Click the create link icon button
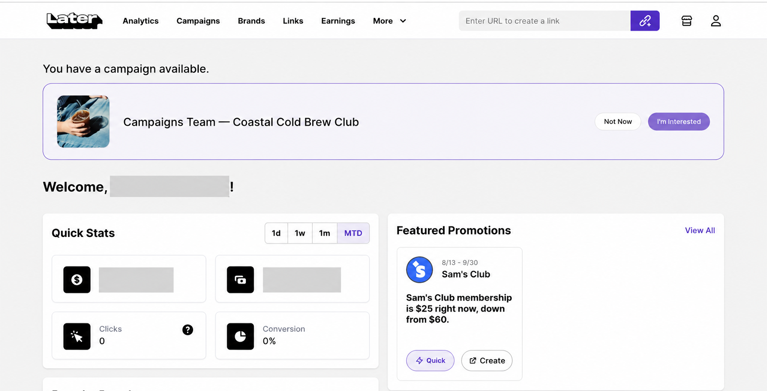The image size is (767, 391). point(645,21)
